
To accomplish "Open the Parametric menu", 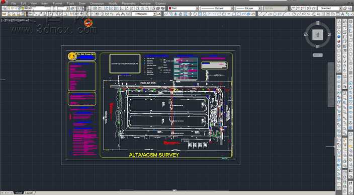I will coord(129,4).
